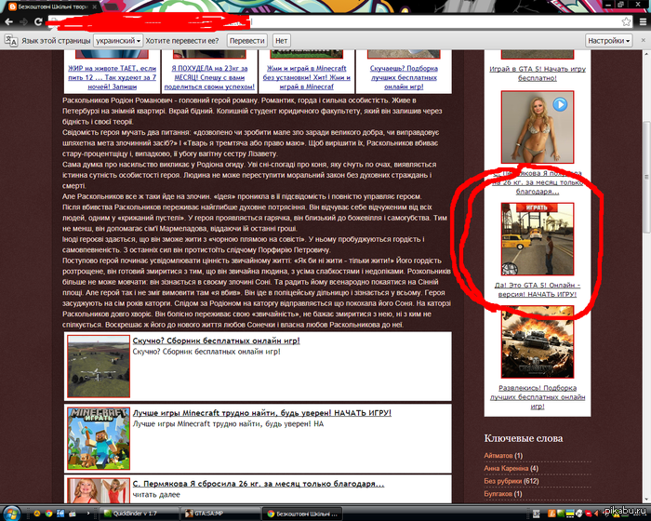Image resolution: width=651 pixels, height=521 pixels.
Task: Open the Скучно? Сборник бесплатных онлайн игр! heading
Action: (216, 341)
